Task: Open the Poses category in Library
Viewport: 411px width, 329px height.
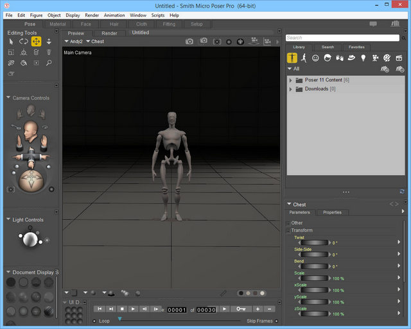Action: click(x=303, y=58)
